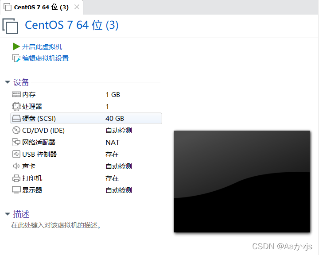Select the USB 控制器 label
The height and width of the screenshot is (255, 319).
pyautogui.click(x=39, y=155)
